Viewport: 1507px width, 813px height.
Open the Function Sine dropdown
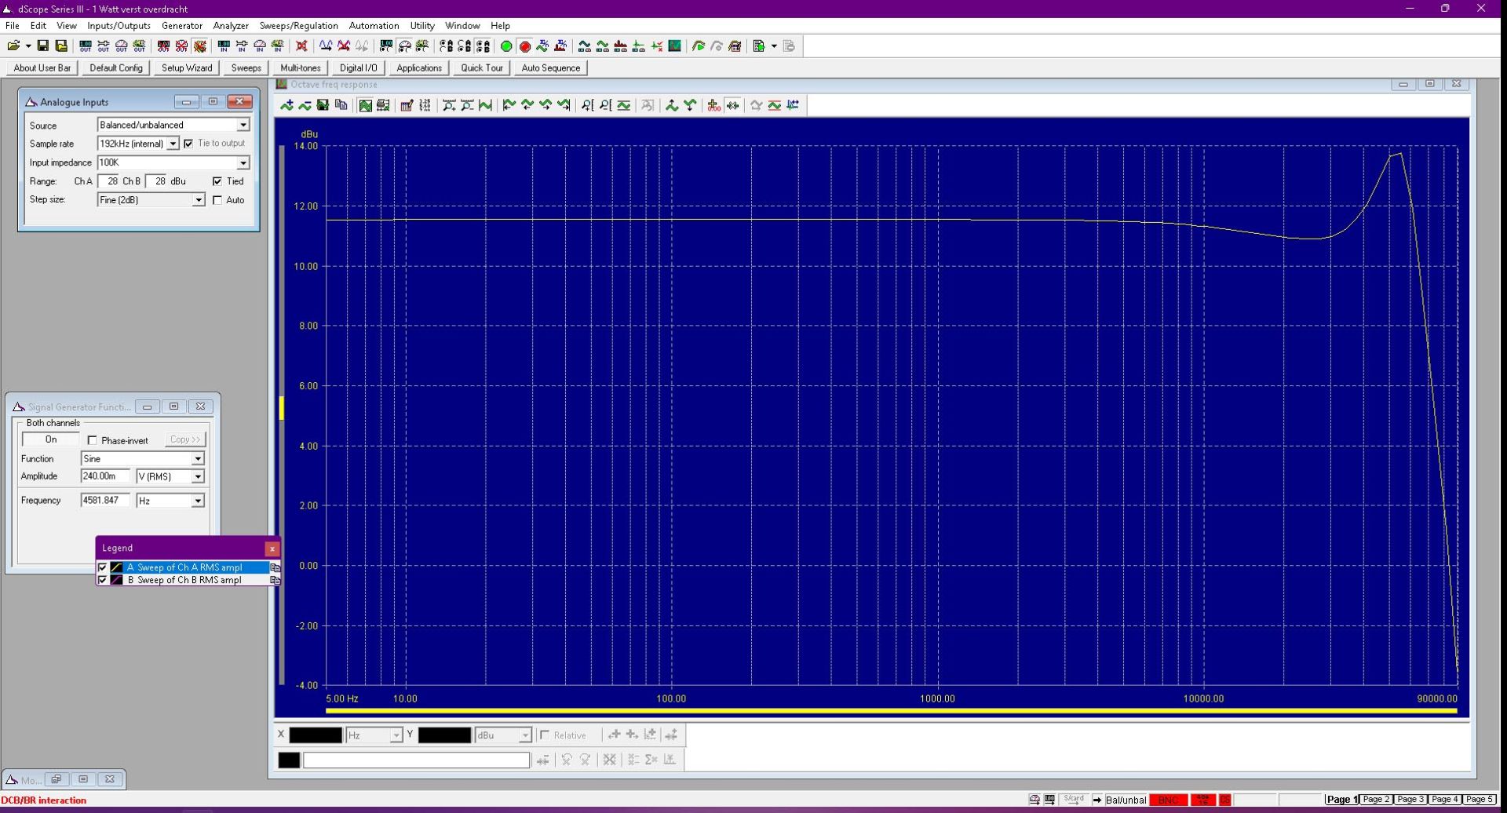[198, 458]
